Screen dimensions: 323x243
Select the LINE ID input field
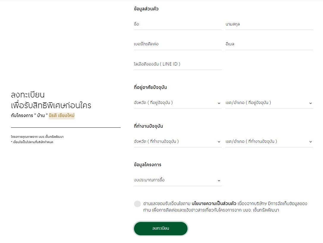(x=178, y=64)
